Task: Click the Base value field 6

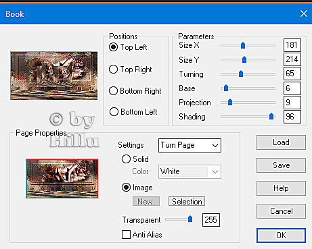Action: [292, 88]
